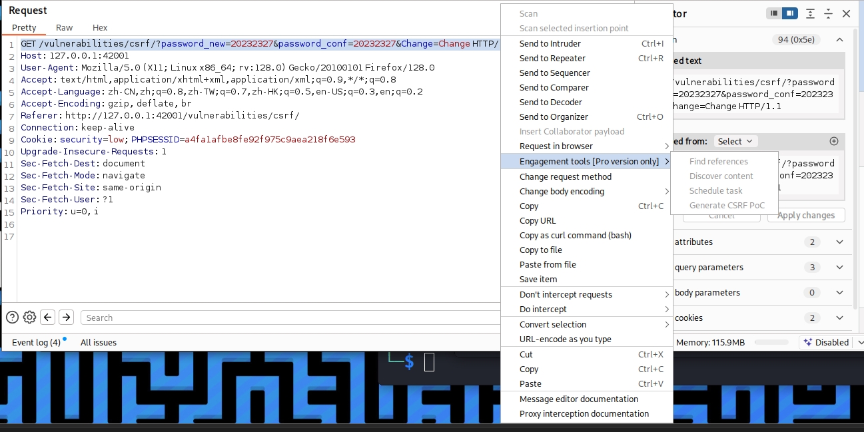Open the Select decoded-from dropdown
864x432 pixels.
735,141
